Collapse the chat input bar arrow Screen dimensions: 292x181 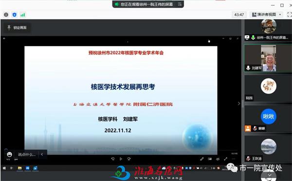tap(42, 154)
